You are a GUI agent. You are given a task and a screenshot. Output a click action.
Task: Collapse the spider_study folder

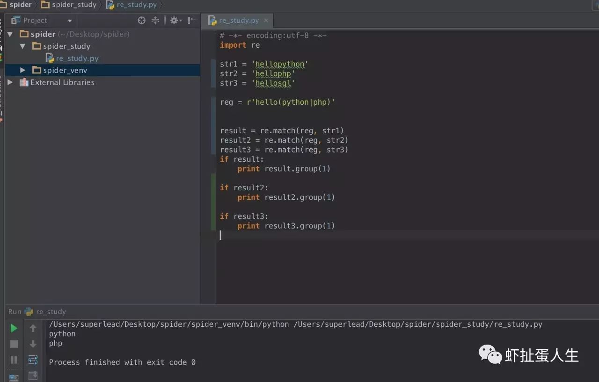coord(22,46)
